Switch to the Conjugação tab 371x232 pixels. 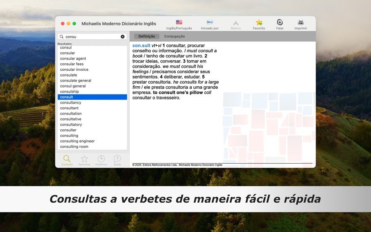coord(175,36)
